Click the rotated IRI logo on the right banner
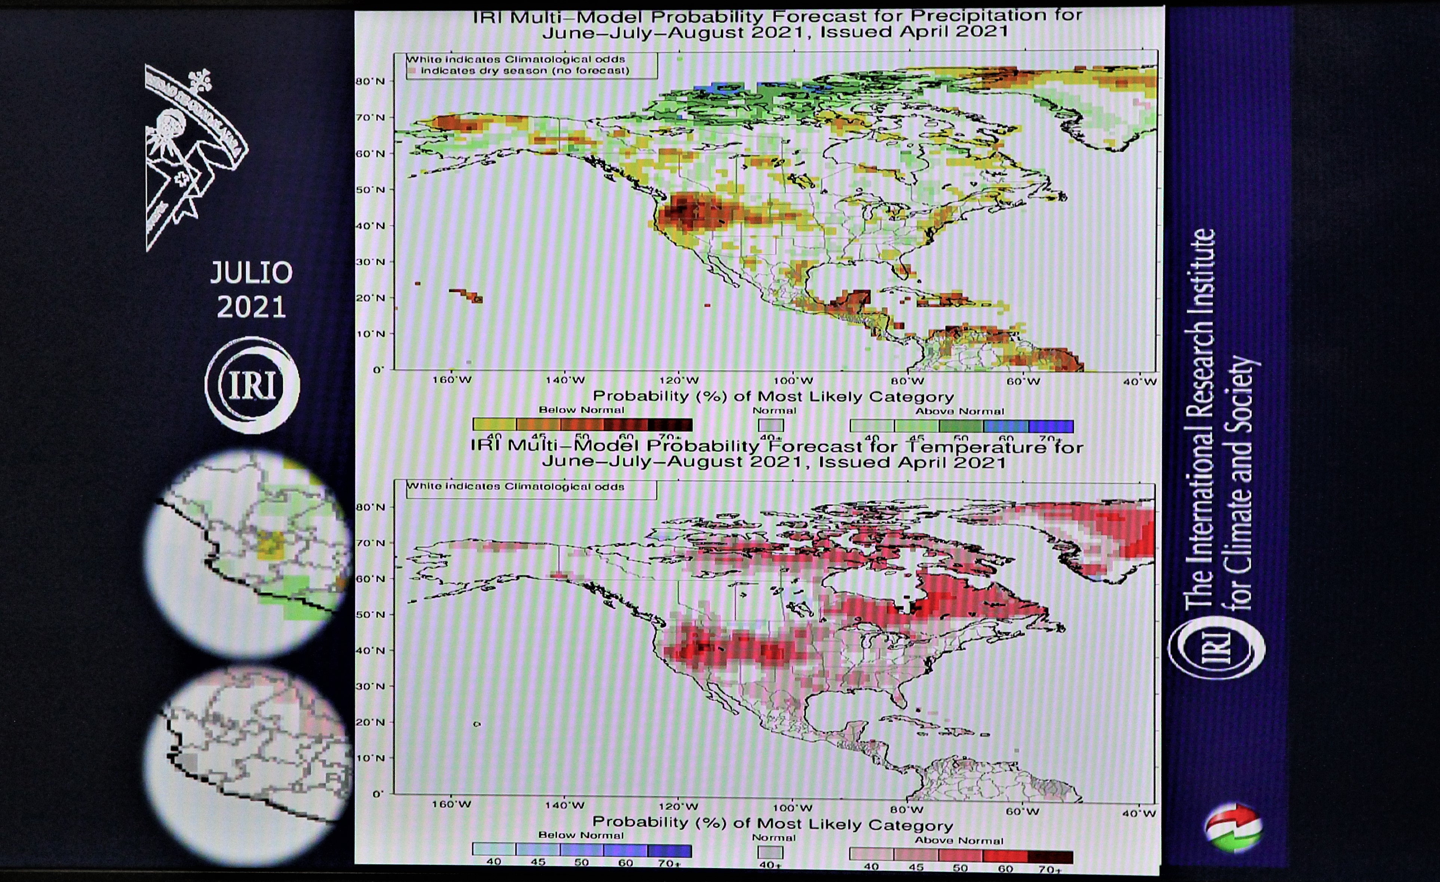The width and height of the screenshot is (1440, 882). (x=1216, y=648)
